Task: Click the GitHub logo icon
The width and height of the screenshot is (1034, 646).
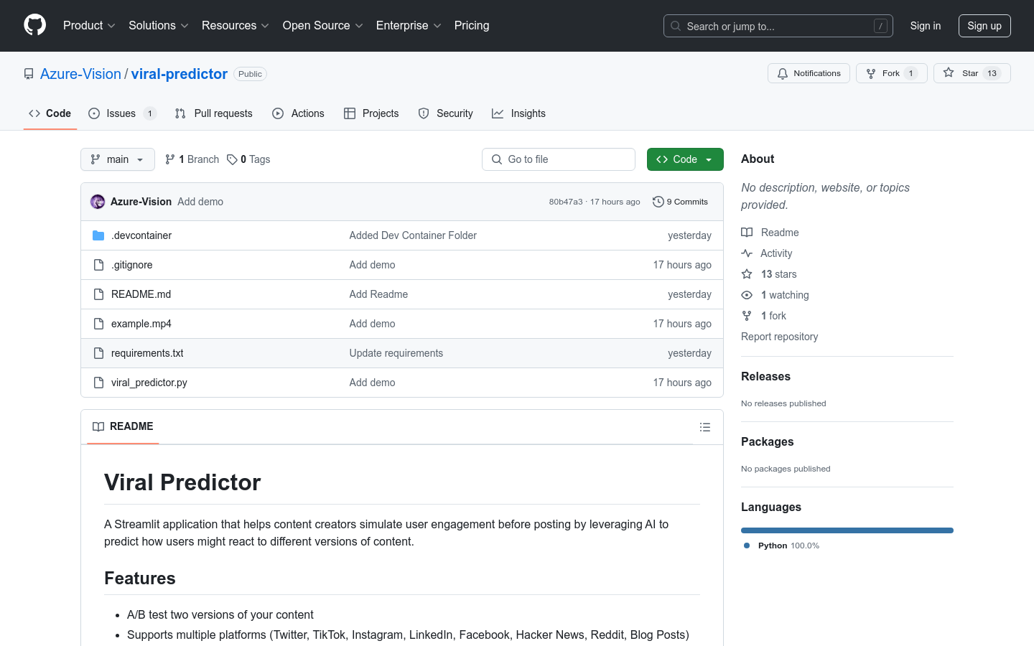Action: click(34, 25)
